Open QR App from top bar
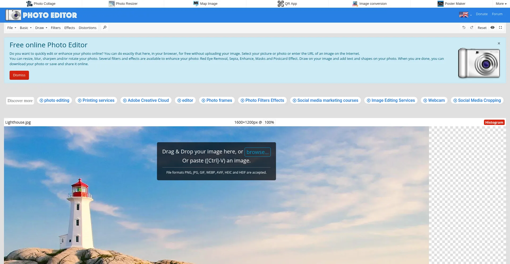Image resolution: width=510 pixels, height=264 pixels. click(287, 4)
